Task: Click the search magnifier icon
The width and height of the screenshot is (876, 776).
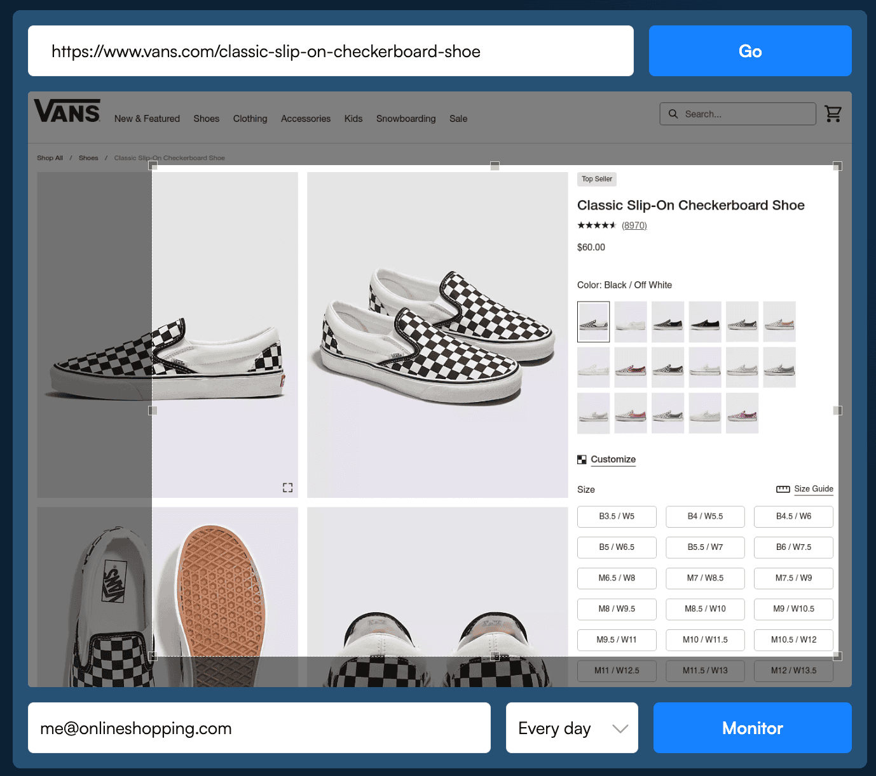Action: [673, 114]
